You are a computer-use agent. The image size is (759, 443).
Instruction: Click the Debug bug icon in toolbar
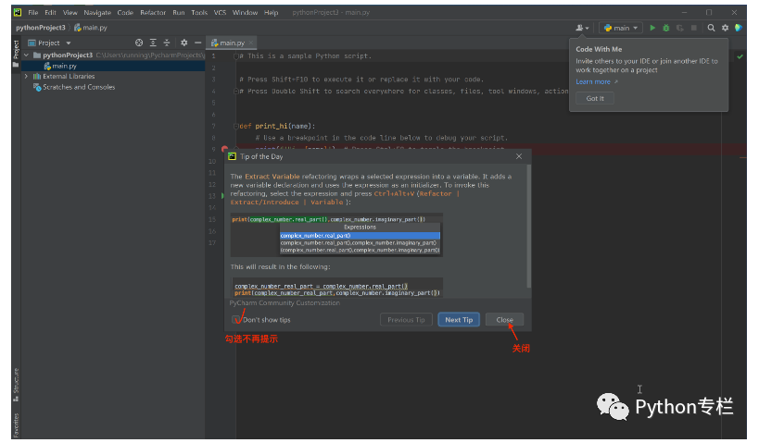click(x=666, y=28)
